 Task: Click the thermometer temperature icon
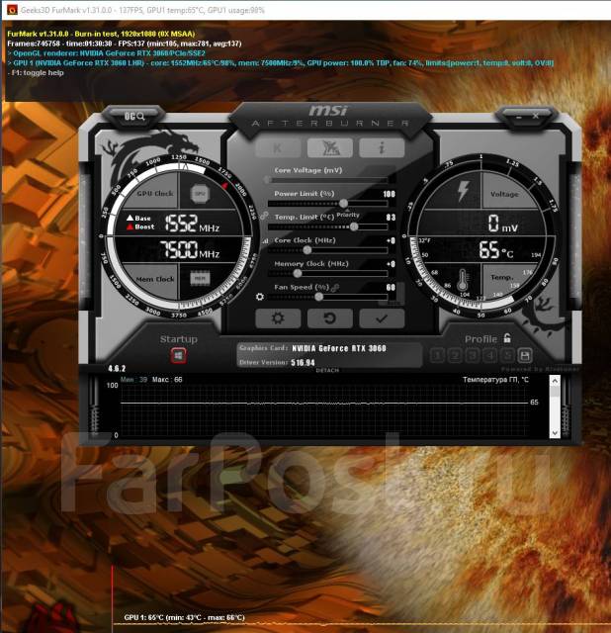click(x=463, y=280)
